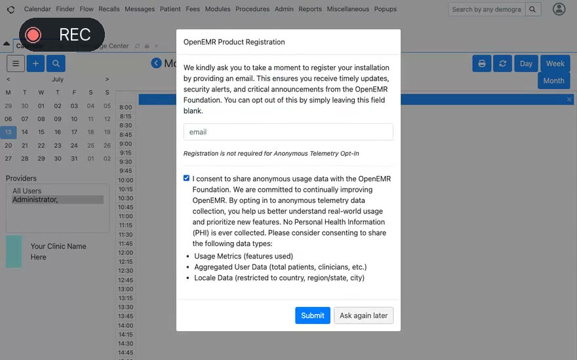Go to previous month in mini calendar
The height and width of the screenshot is (360, 577).
pos(8,79)
